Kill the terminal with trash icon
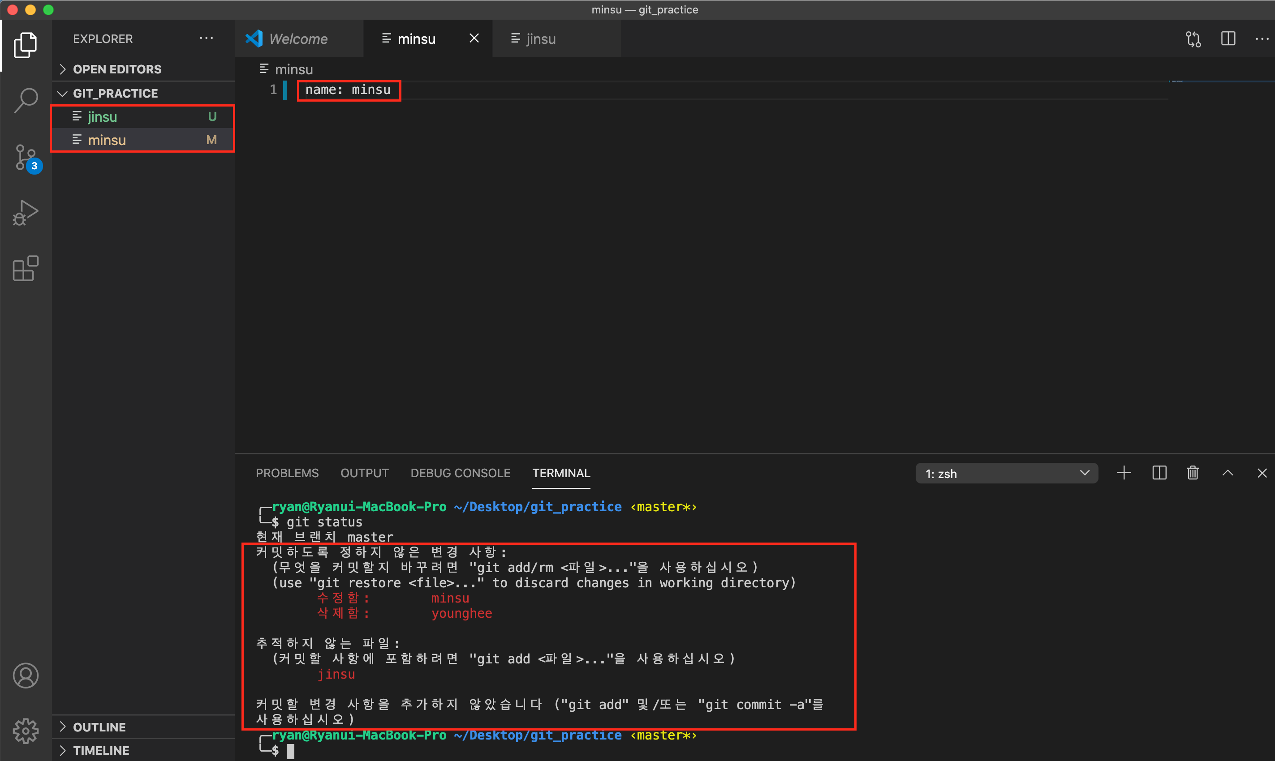 [x=1193, y=473]
